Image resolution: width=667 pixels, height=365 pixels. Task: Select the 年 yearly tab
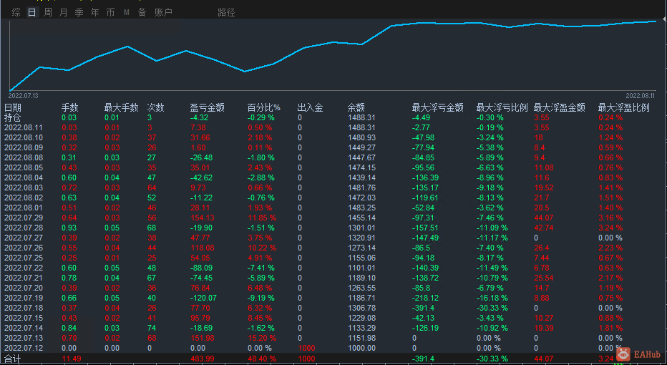(95, 12)
